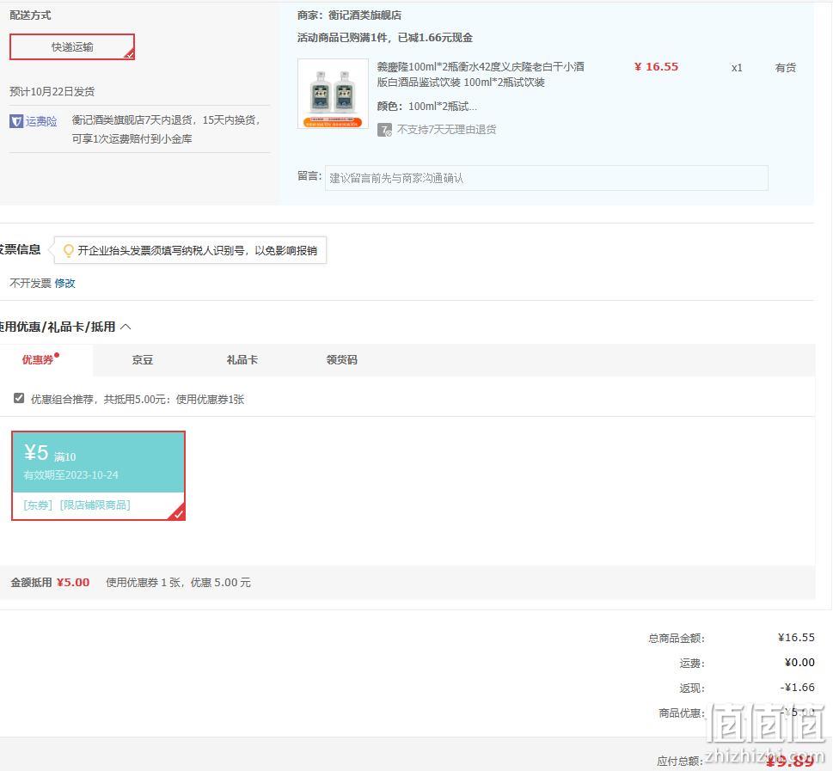Select the ¥5 满10 coupon card
The image size is (833, 771).
point(98,475)
